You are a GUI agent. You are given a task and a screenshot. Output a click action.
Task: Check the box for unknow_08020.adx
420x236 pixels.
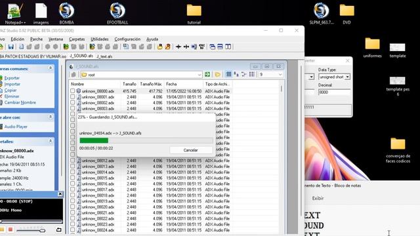click(73, 207)
